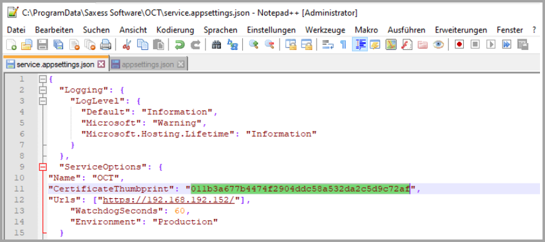This screenshot has height=242, width=545.
Task: Click the Print toolbar icon
Action: pos(106,45)
